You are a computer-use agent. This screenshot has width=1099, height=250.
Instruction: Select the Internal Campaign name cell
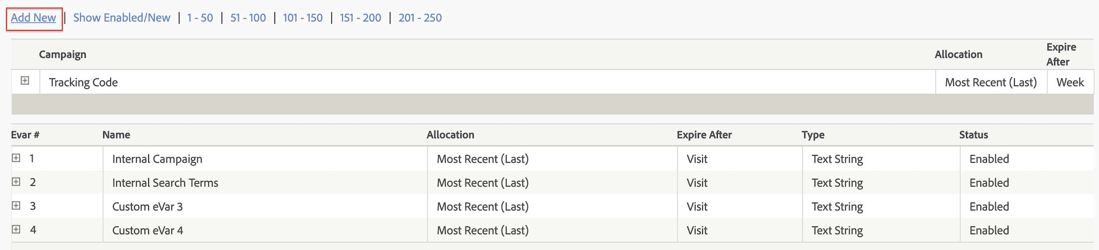[265, 159]
